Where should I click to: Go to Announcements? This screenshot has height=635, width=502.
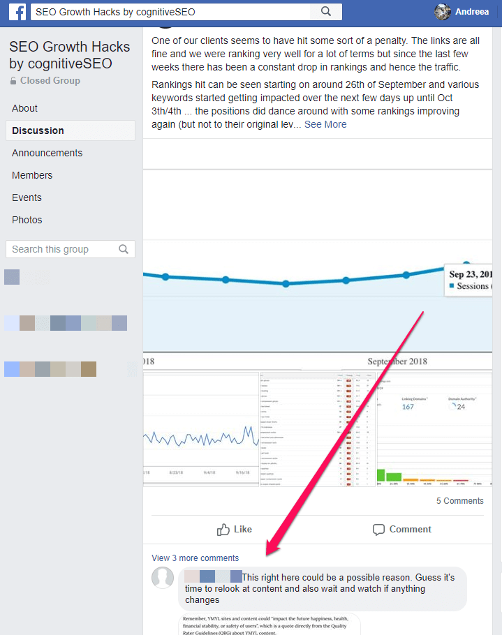47,153
